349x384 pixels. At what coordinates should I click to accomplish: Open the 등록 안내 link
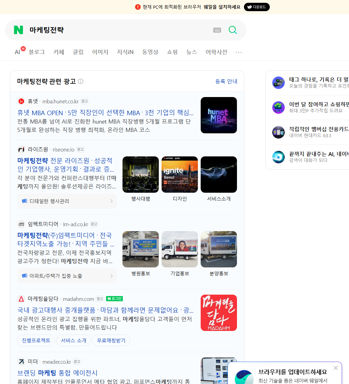226,81
